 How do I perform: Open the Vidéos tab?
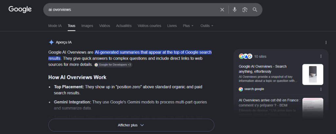click(x=105, y=26)
